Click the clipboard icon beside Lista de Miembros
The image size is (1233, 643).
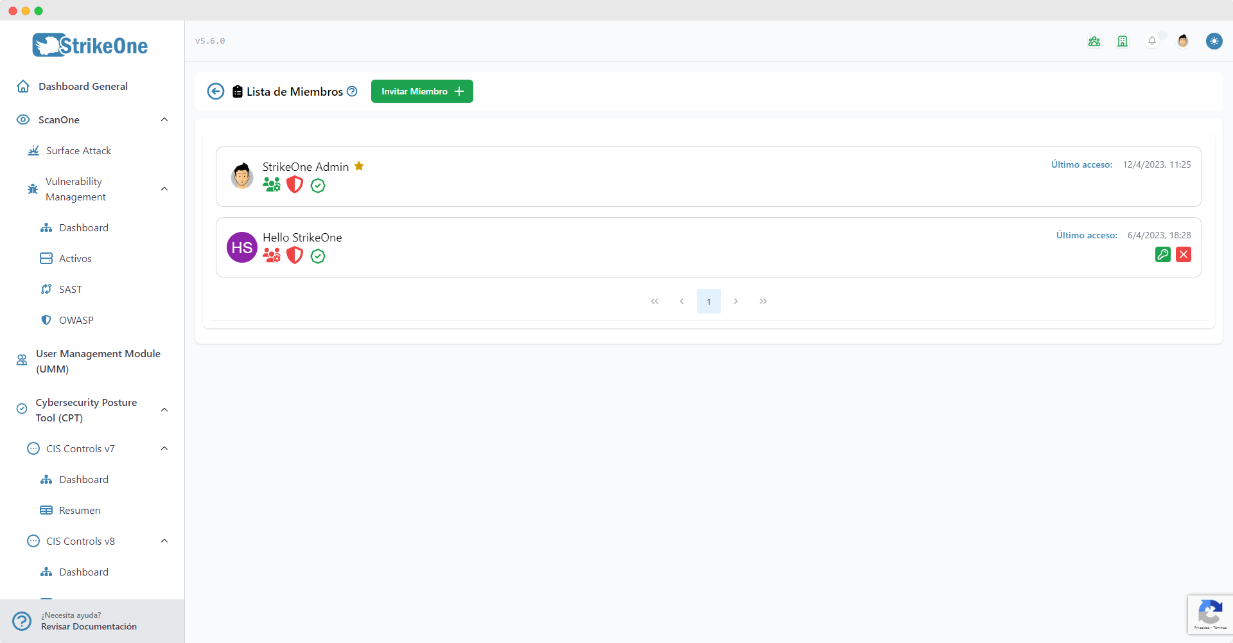click(x=238, y=91)
